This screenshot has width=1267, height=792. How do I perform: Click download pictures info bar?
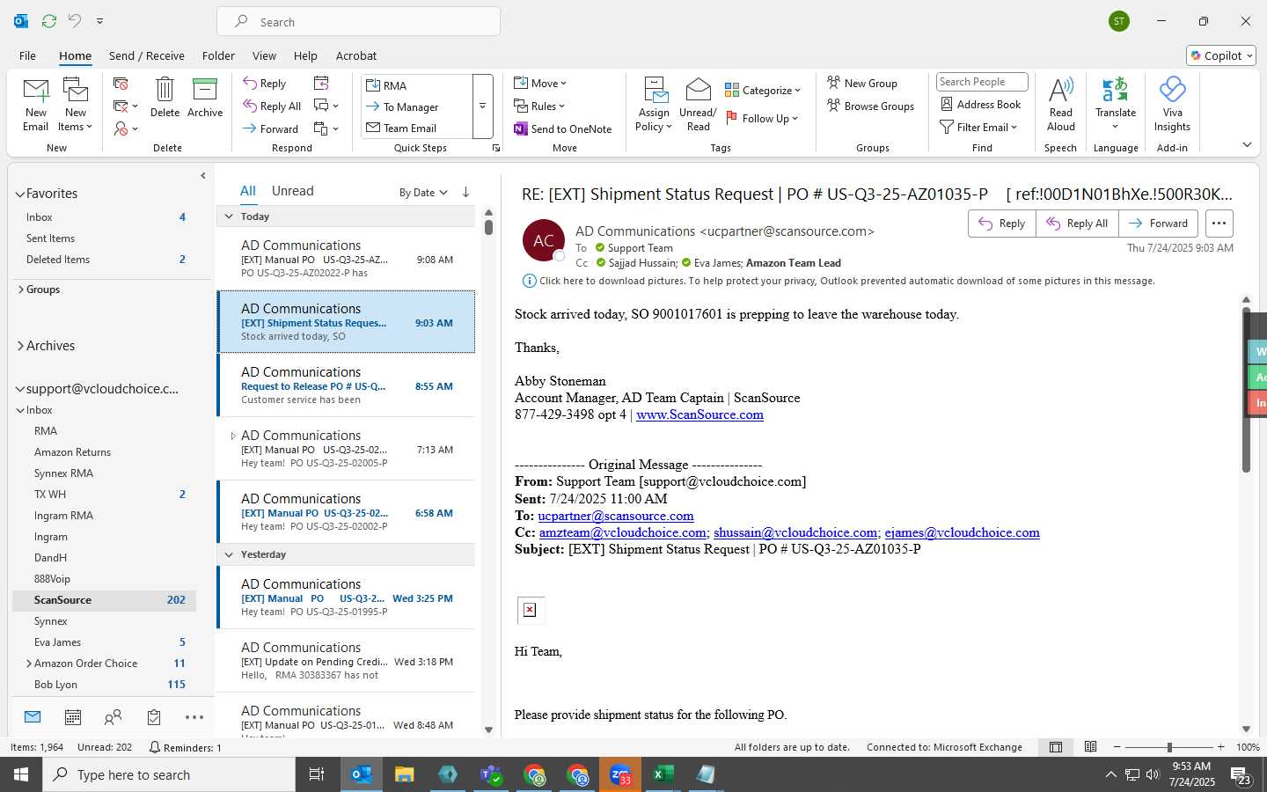click(839, 281)
